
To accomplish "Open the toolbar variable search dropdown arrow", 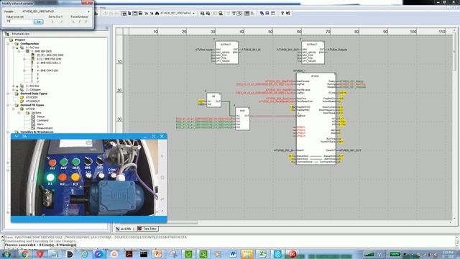I will (x=193, y=13).
